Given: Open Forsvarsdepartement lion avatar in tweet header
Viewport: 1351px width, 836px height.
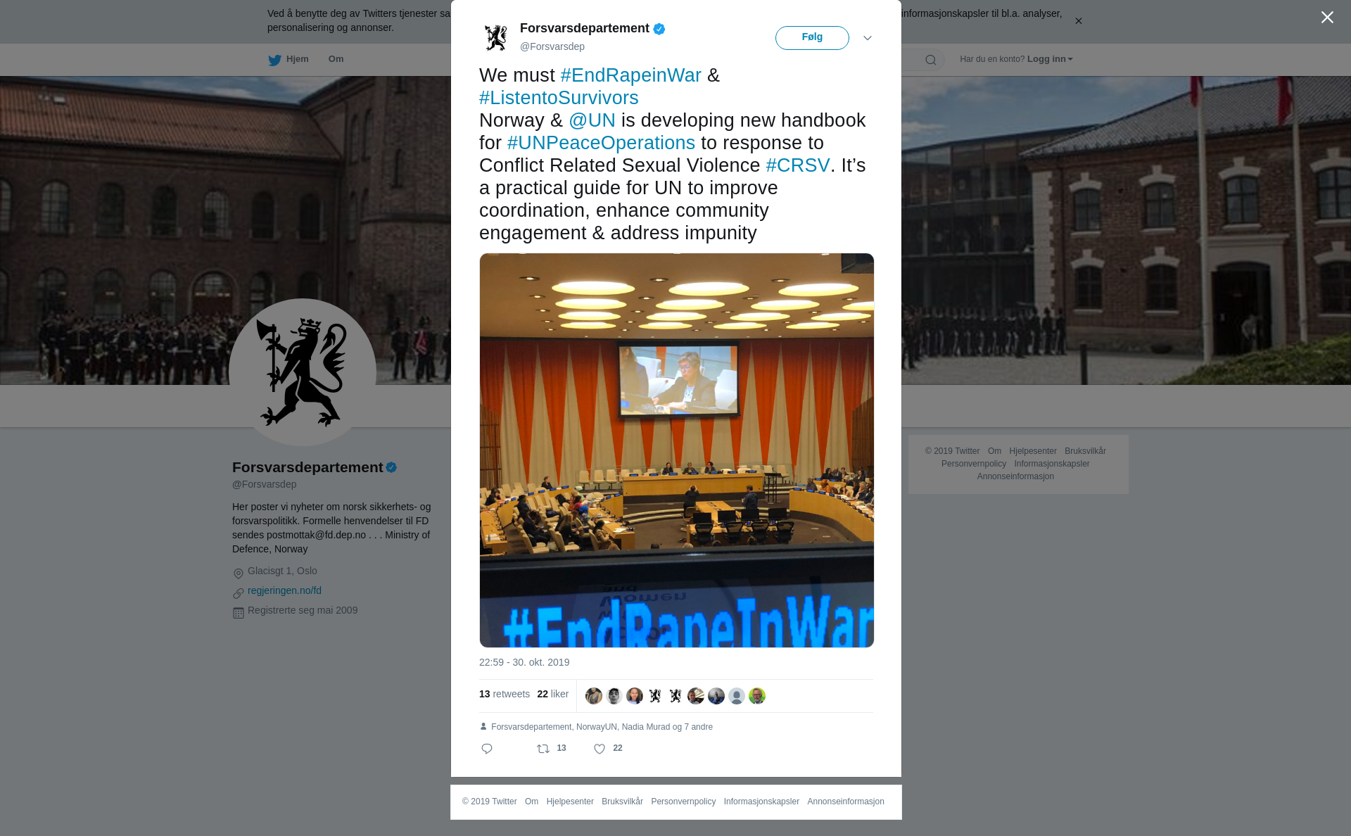Looking at the screenshot, I should (x=496, y=37).
